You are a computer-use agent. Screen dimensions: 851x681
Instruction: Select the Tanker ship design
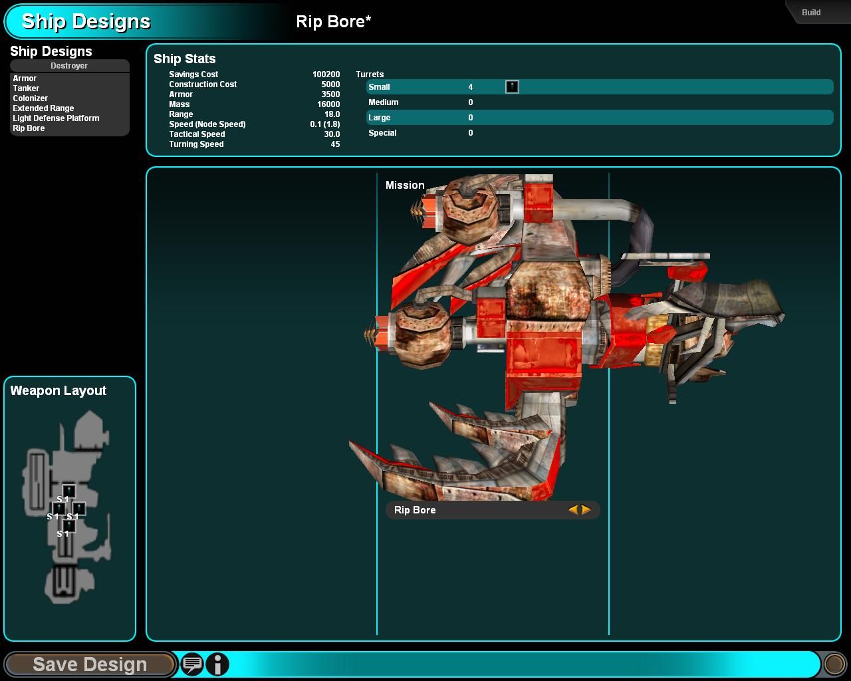(x=26, y=88)
